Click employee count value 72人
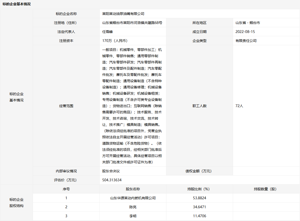Viewport: 300px width, 221px height. pyautogui.click(x=239, y=106)
